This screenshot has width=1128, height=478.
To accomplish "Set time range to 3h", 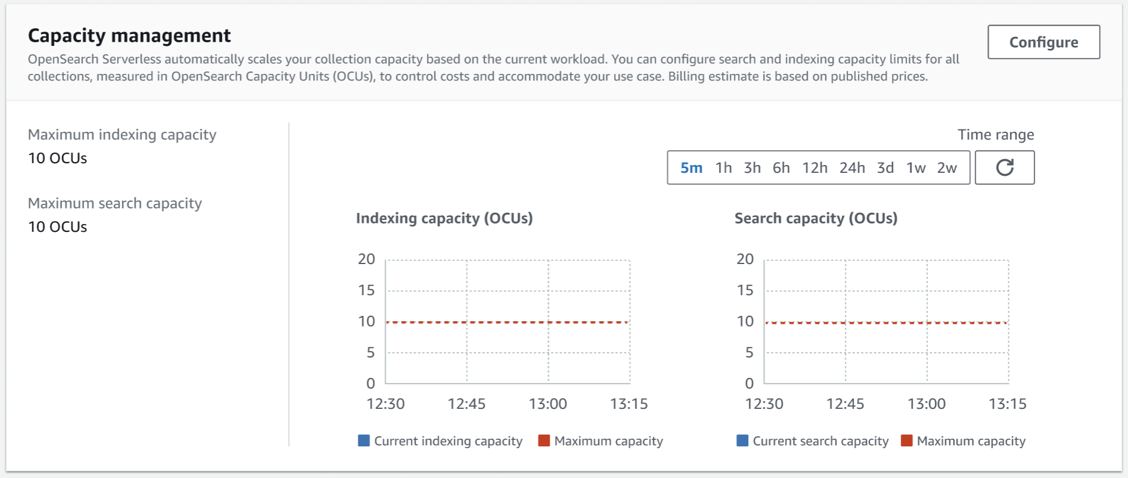I will pos(752,168).
